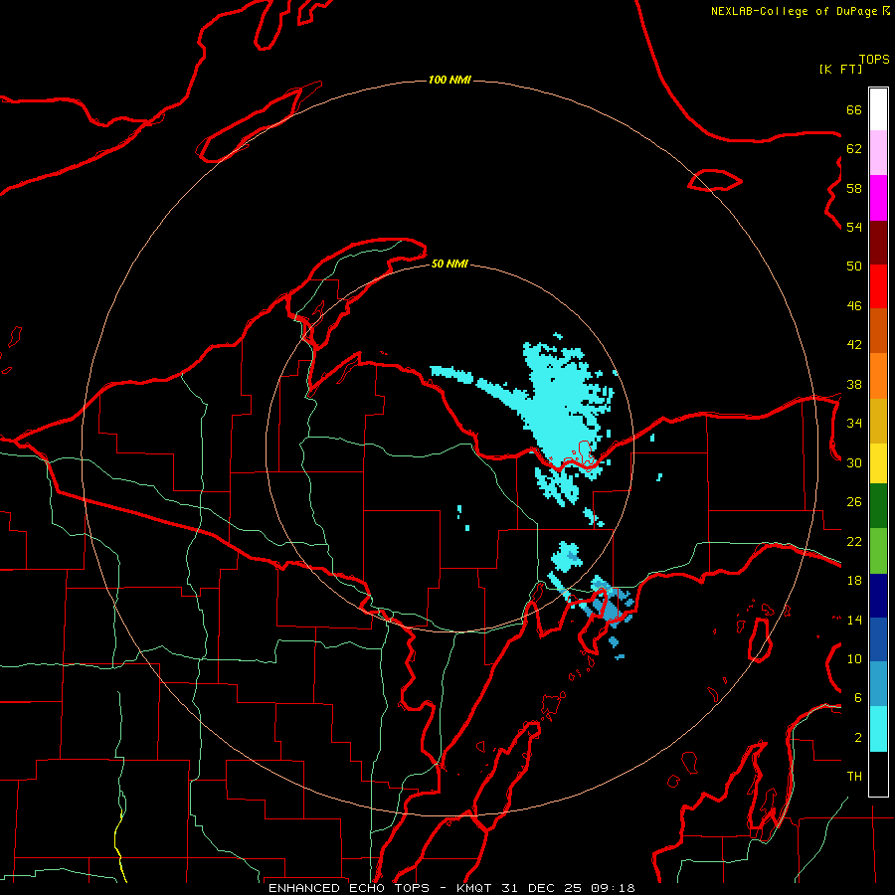Viewport: 895px width, 895px height.
Task: Select the cyan 2 kft swatch
Action: [x=878, y=729]
